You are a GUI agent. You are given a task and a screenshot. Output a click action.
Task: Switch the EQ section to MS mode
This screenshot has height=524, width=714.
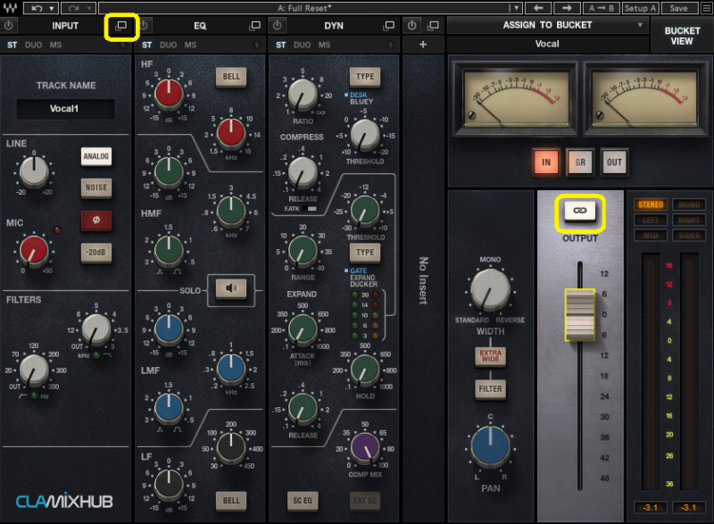190,45
